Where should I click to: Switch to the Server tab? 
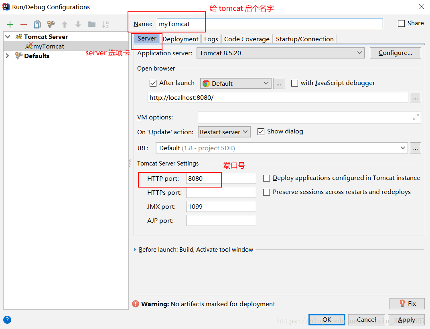pyautogui.click(x=147, y=38)
